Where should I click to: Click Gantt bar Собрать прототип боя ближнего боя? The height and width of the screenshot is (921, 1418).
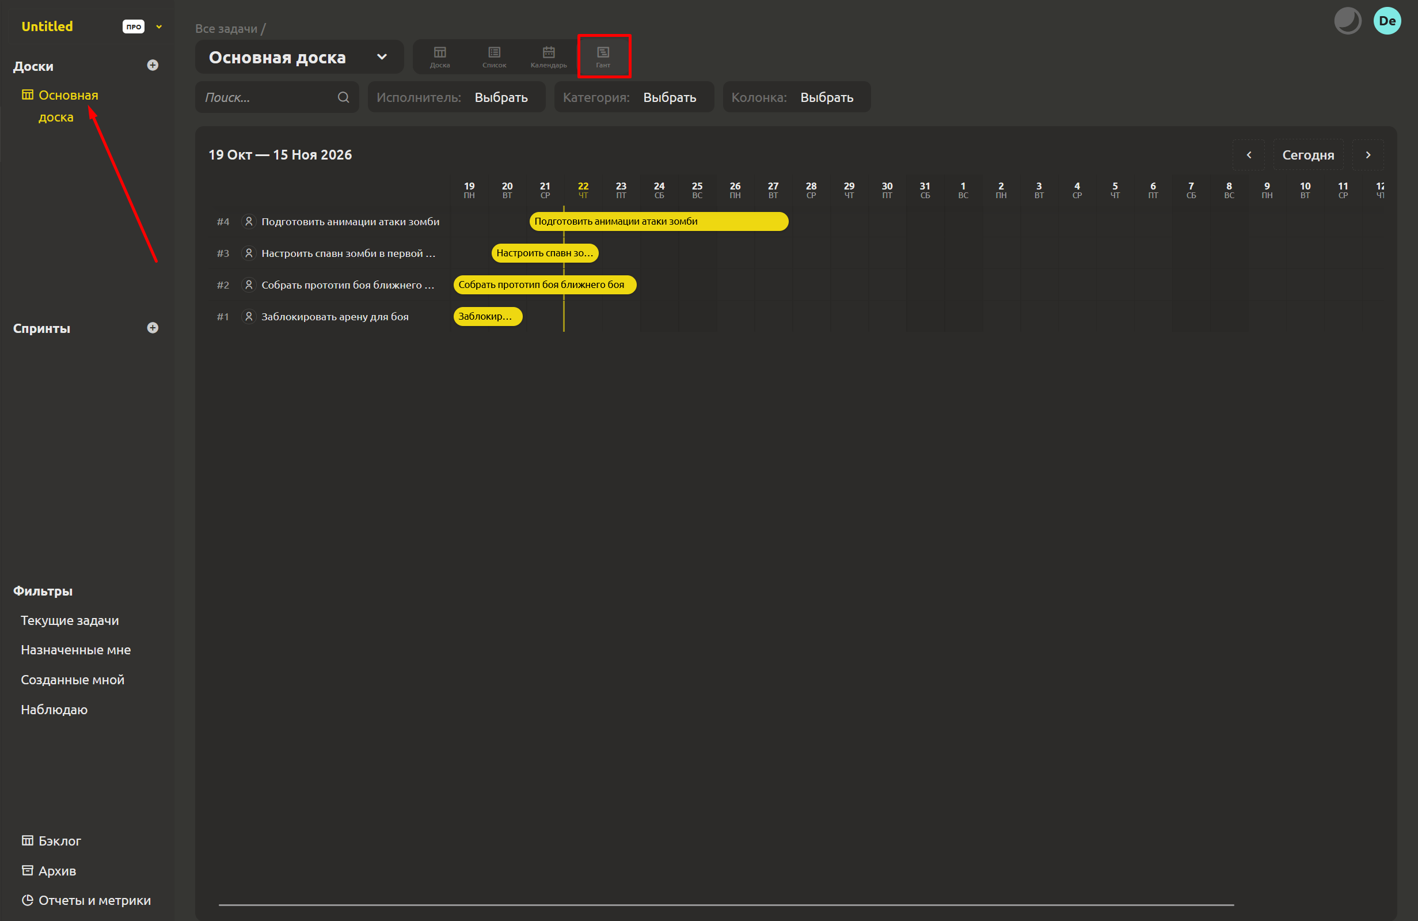point(545,285)
